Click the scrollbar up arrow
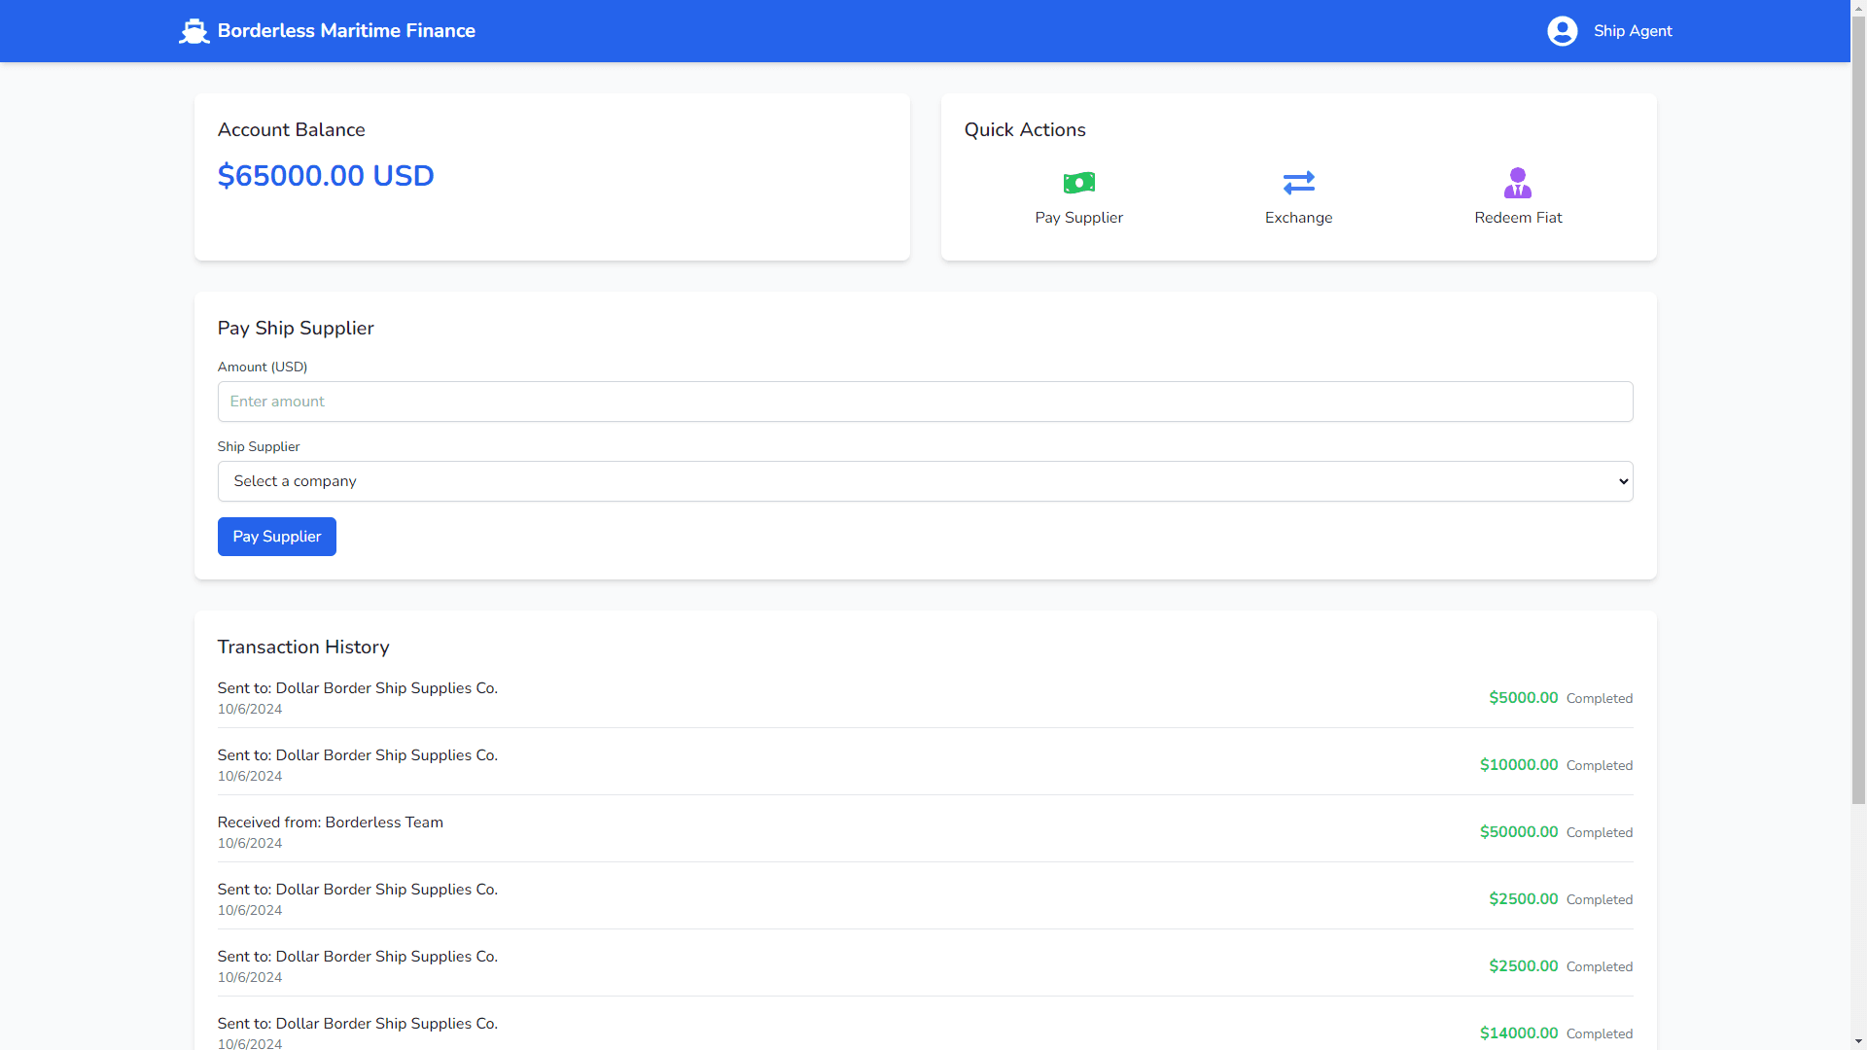The width and height of the screenshot is (1867, 1050). pyautogui.click(x=1858, y=7)
